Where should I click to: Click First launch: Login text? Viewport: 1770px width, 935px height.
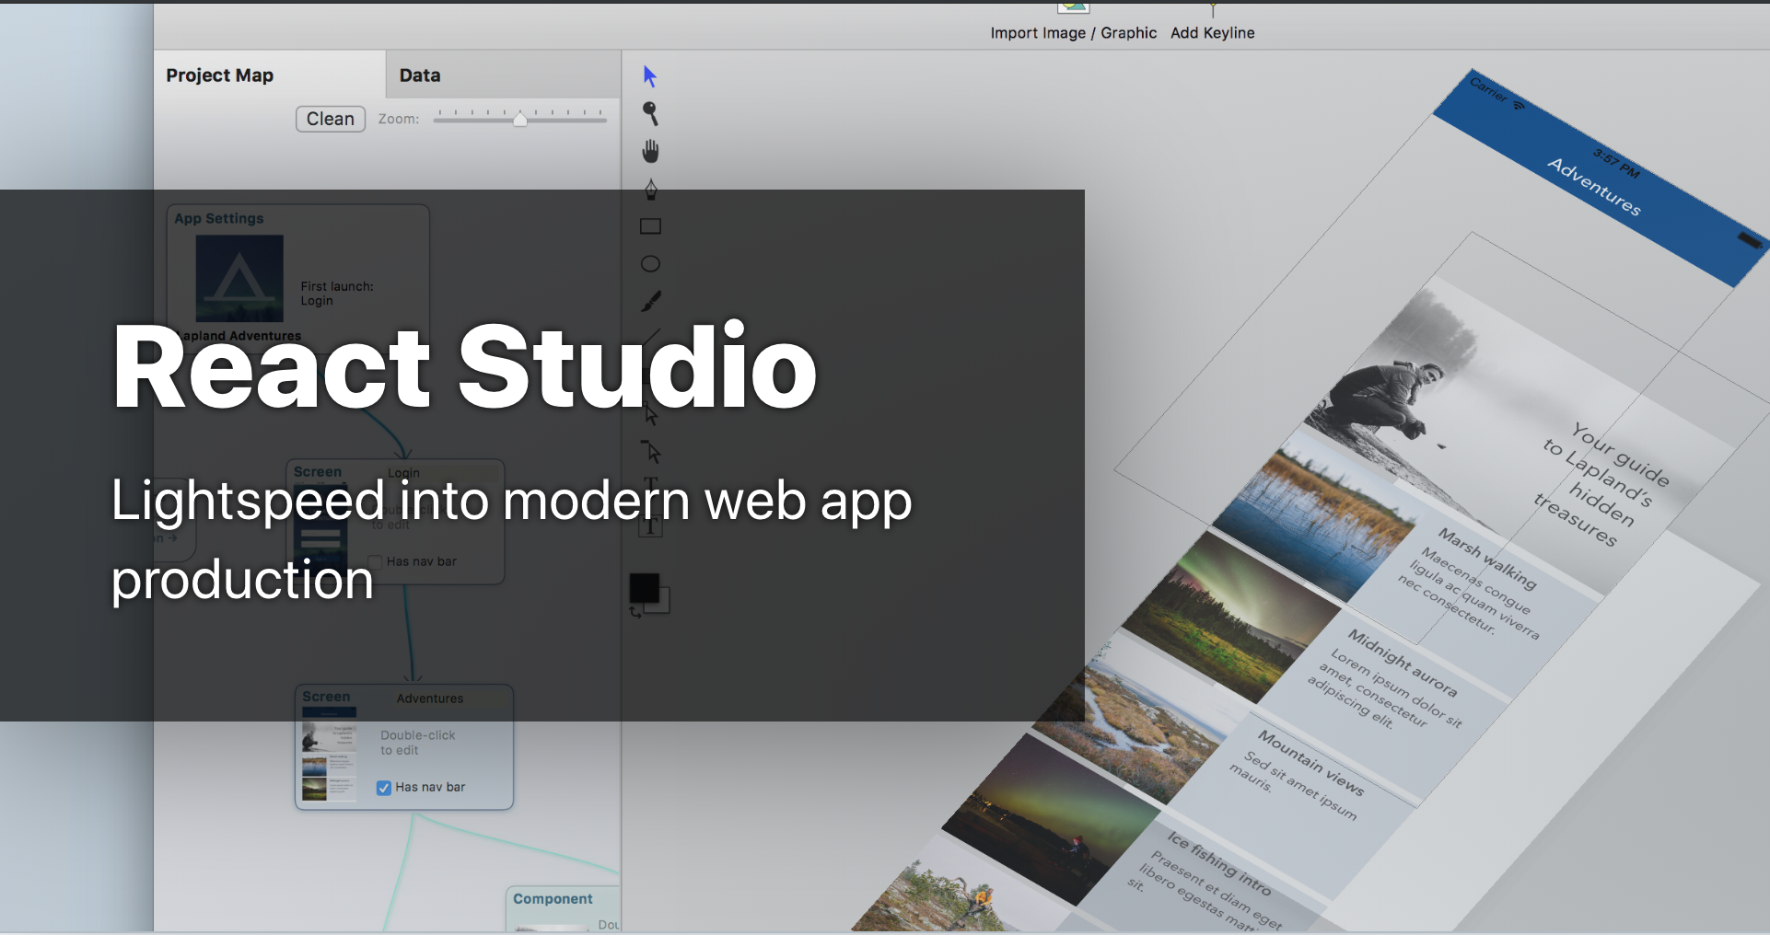coord(337,294)
